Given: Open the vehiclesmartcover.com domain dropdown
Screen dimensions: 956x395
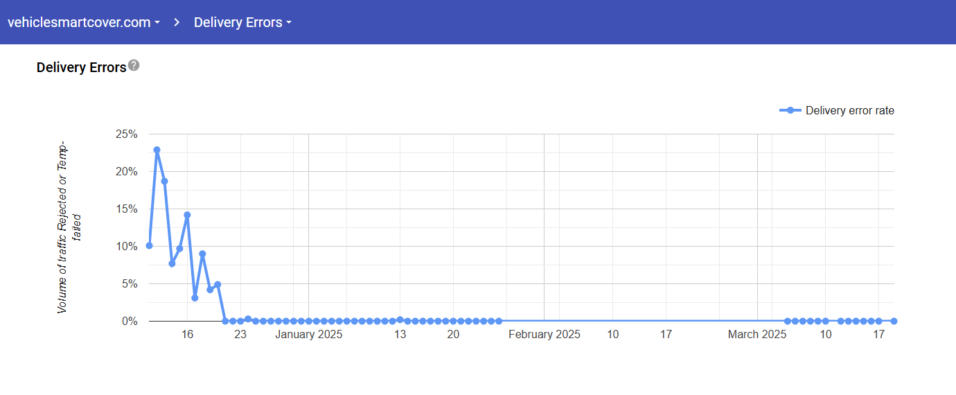Looking at the screenshot, I should tap(83, 22).
